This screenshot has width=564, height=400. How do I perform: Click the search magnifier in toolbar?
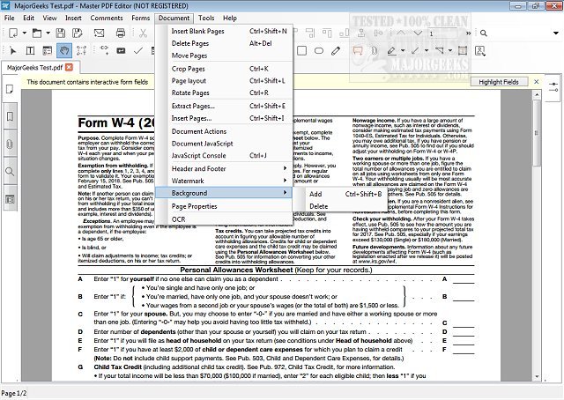484,33
